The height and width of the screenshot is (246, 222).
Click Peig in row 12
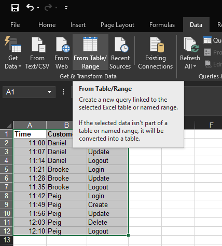pyautogui.click(x=66, y=231)
